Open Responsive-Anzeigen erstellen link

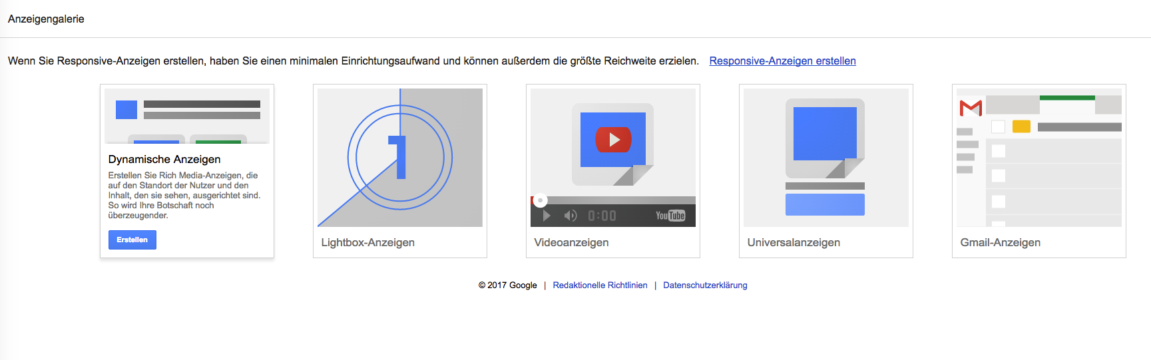click(x=782, y=61)
